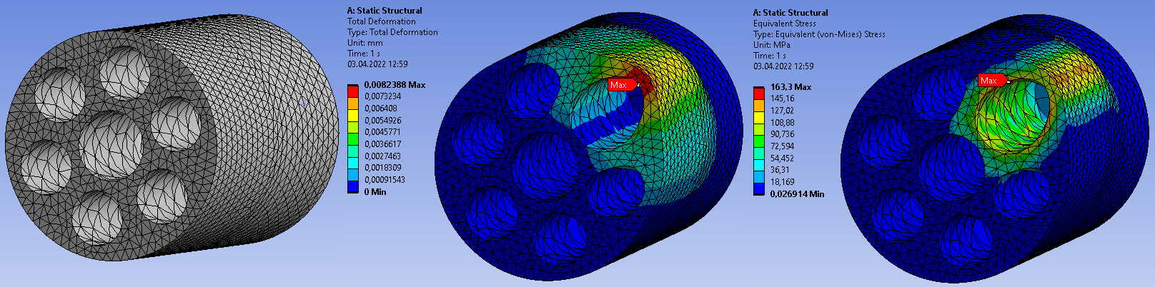Click the '127,02' stress value
The height and width of the screenshot is (287, 1155).
782,111
